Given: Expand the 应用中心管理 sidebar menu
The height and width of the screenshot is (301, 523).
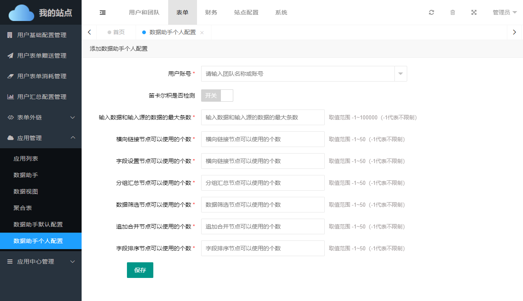Looking at the screenshot, I should [x=41, y=261].
